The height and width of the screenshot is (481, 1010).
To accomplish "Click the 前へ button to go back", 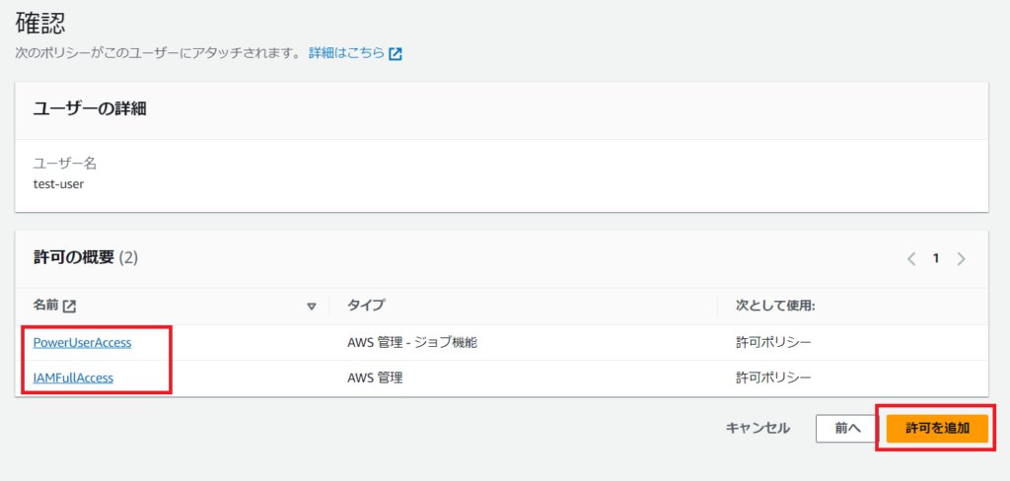I will click(x=847, y=428).
